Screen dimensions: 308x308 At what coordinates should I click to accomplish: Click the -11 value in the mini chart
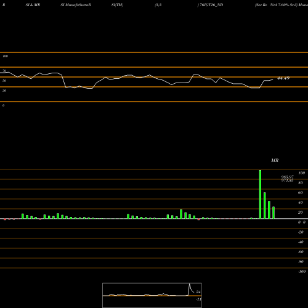pyautogui.click(x=198, y=299)
